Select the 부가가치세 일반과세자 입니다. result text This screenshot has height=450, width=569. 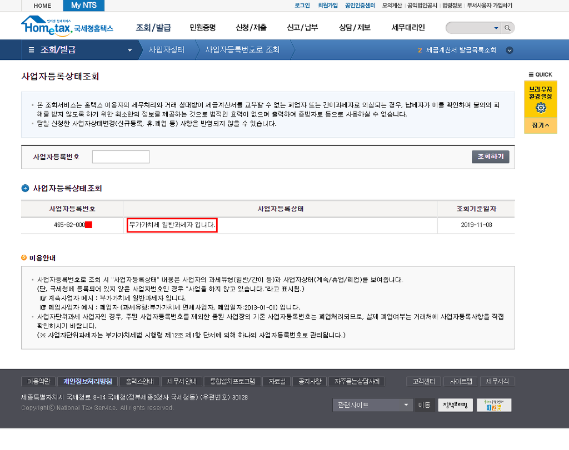tap(172, 225)
